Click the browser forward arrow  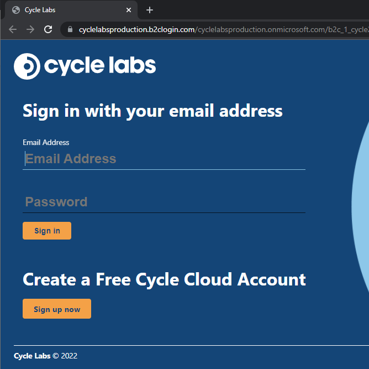pos(30,29)
